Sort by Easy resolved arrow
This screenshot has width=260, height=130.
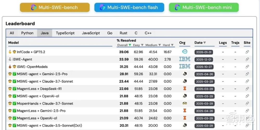(x=142, y=45)
